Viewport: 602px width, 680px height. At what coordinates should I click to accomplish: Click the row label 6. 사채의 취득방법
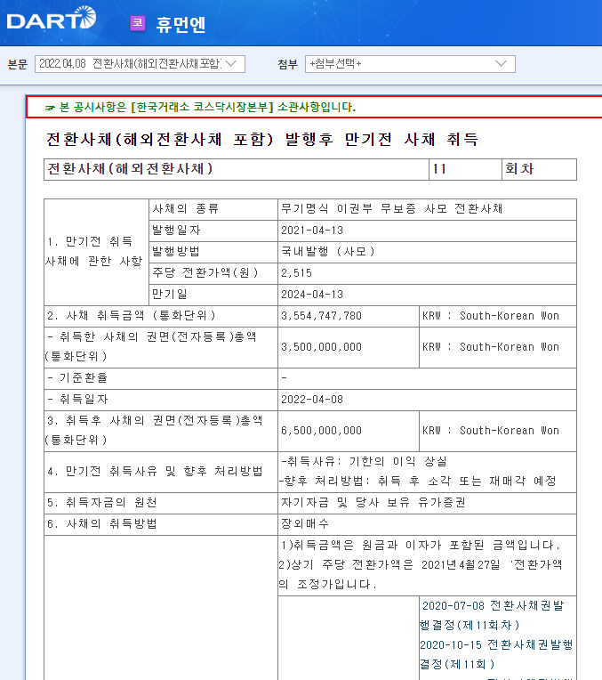tap(102, 524)
